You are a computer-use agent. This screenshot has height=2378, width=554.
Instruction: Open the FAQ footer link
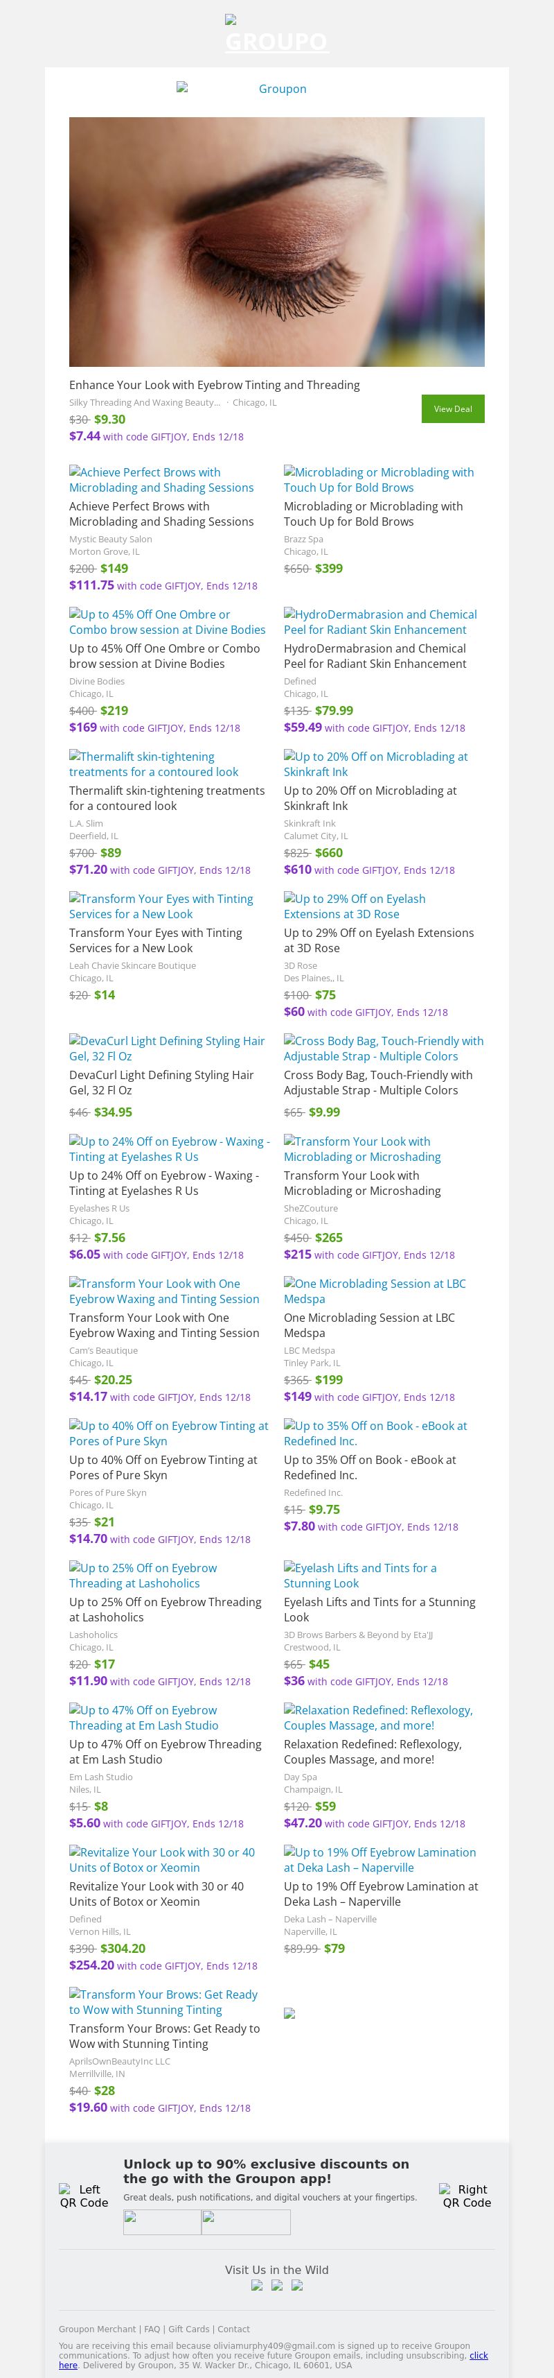click(x=152, y=2329)
